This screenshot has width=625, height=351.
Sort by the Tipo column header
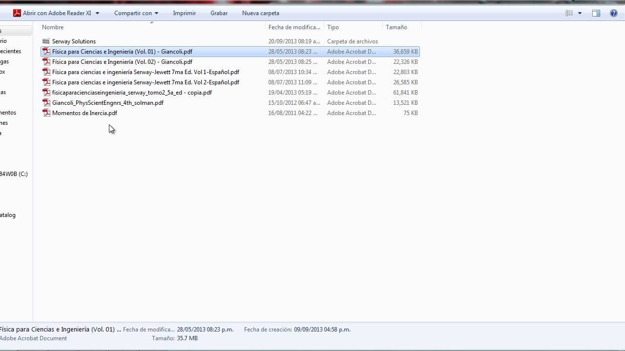pyautogui.click(x=333, y=27)
